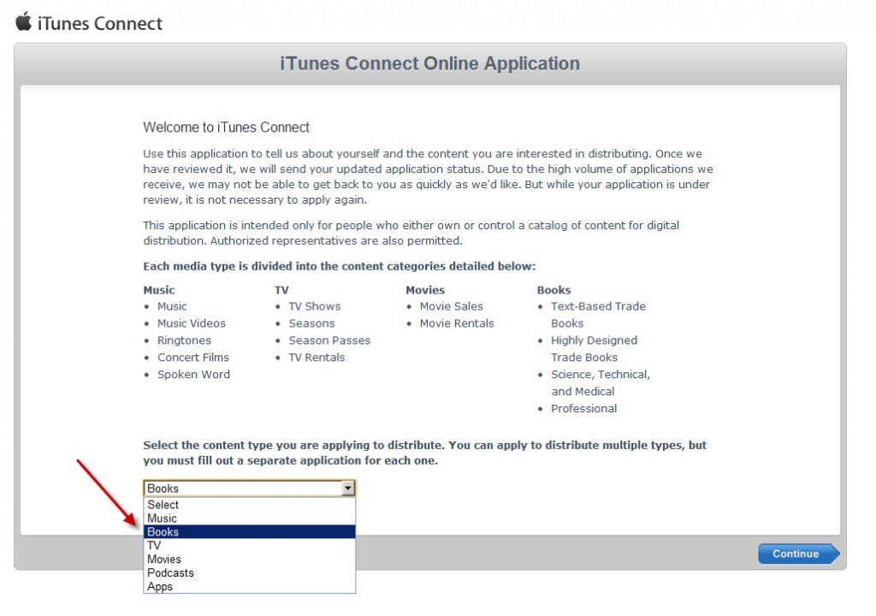Image resolution: width=876 pixels, height=616 pixels.
Task: Click 'Movie Sales' list entry
Action: [x=451, y=306]
